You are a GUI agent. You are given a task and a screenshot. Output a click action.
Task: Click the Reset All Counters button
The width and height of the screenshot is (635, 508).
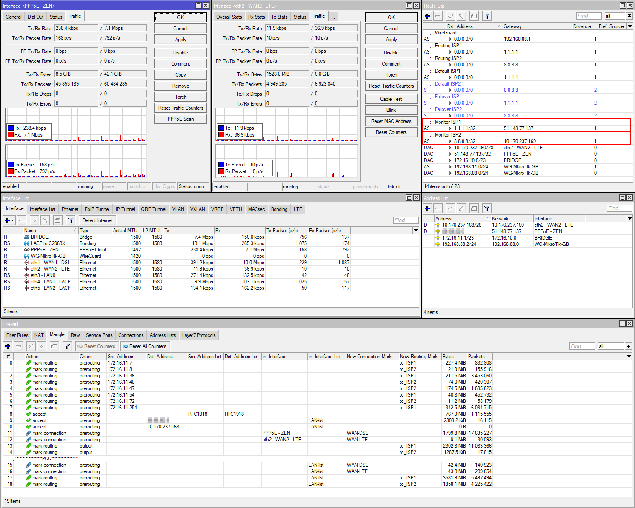click(145, 346)
